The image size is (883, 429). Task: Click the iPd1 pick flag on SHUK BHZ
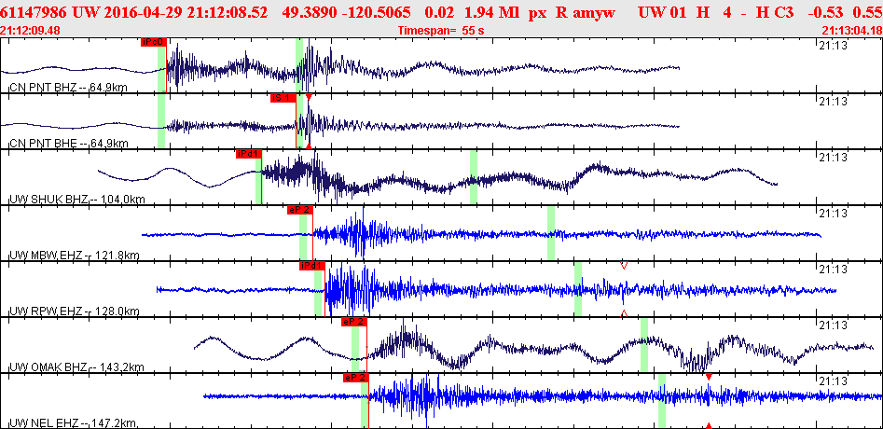pos(249,154)
